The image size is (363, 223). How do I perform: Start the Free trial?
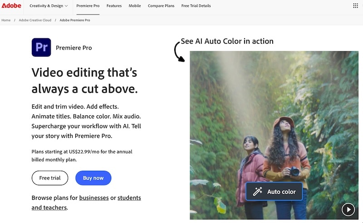coord(50,178)
